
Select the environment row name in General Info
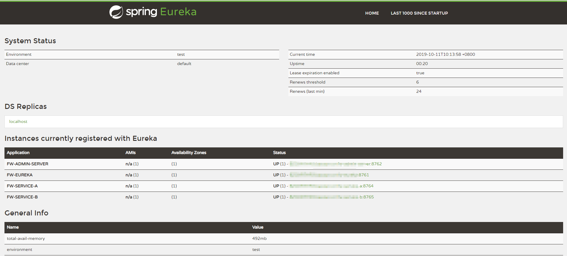(19, 249)
